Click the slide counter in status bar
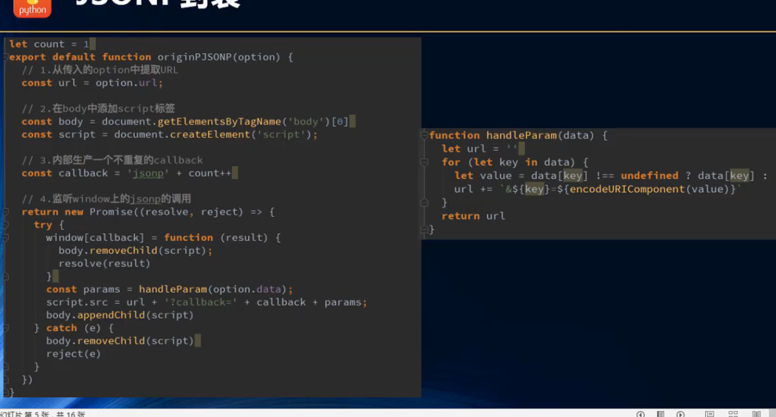Image resolution: width=776 pixels, height=417 pixels. (43, 414)
